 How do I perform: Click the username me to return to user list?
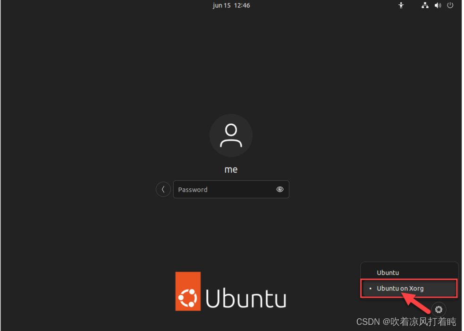pyautogui.click(x=231, y=169)
